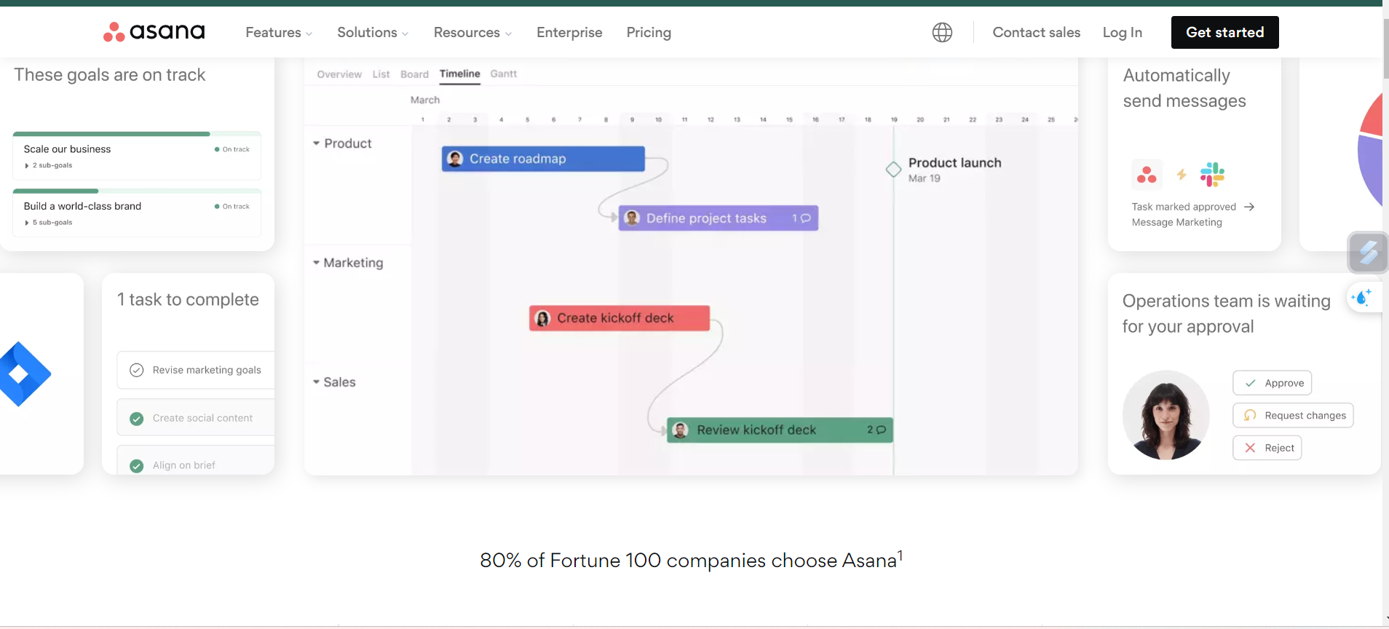Click the woman's profile photo in approval card
The height and width of the screenshot is (629, 1389).
point(1166,415)
